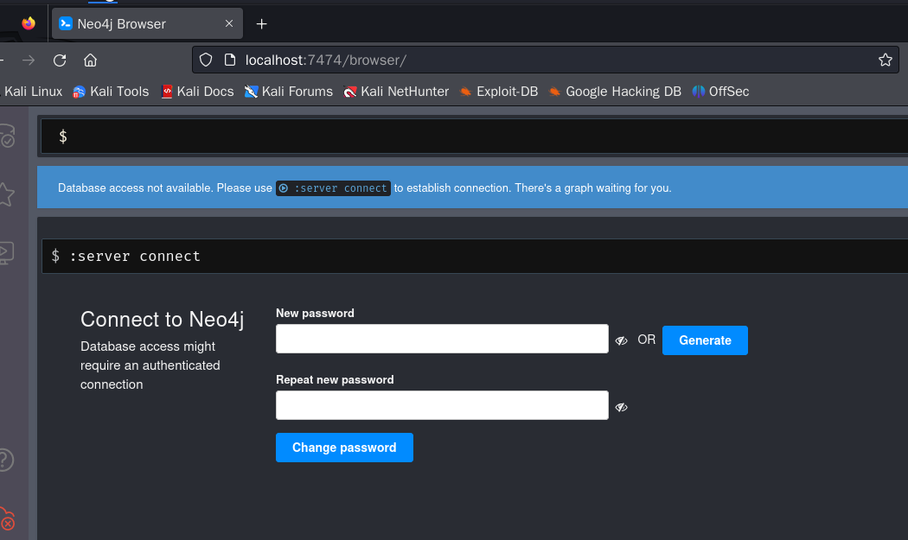Screen dimensions: 908x540
Task: Run the :server connect link in banner
Action: (x=334, y=187)
